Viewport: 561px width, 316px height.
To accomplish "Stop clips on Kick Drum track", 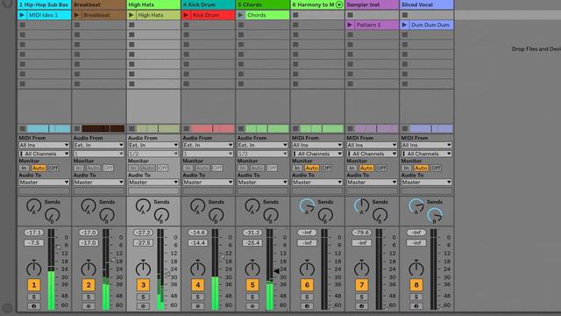I will [x=186, y=129].
